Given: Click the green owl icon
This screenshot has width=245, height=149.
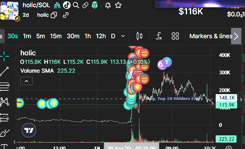Looking at the screenshot, I should pyautogui.click(x=95, y=5).
